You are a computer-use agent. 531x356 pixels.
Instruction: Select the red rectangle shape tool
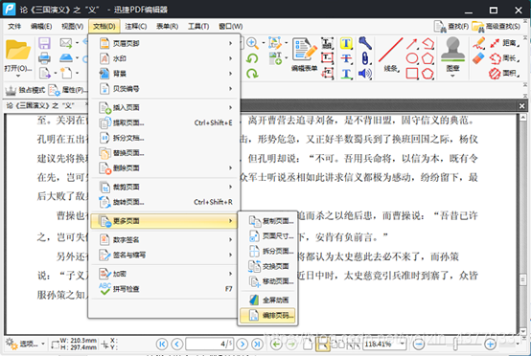click(x=412, y=74)
